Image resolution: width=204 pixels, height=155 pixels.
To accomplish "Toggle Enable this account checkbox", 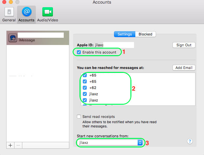I will point(79,52).
